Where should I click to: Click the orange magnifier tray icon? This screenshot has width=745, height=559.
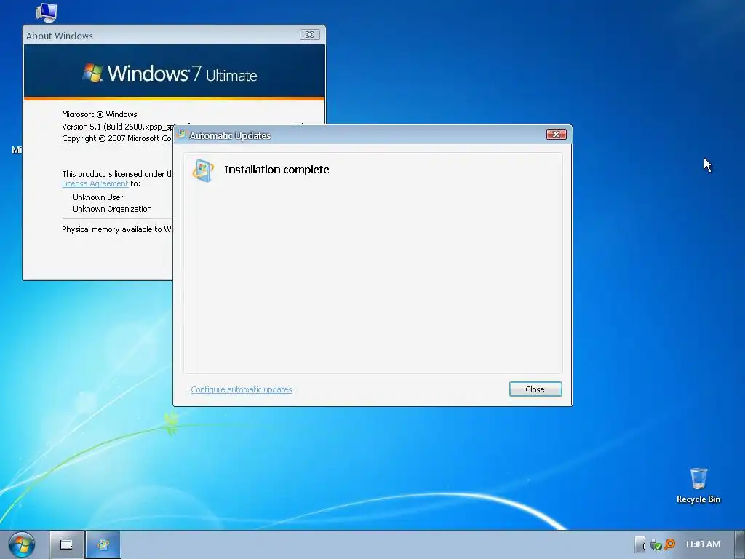pos(669,544)
